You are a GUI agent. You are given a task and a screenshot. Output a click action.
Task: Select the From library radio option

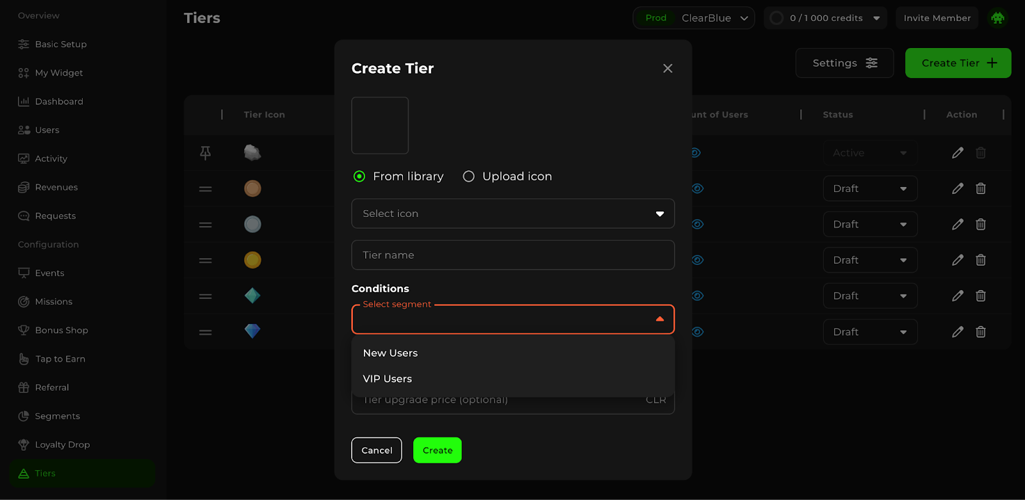[x=359, y=176]
